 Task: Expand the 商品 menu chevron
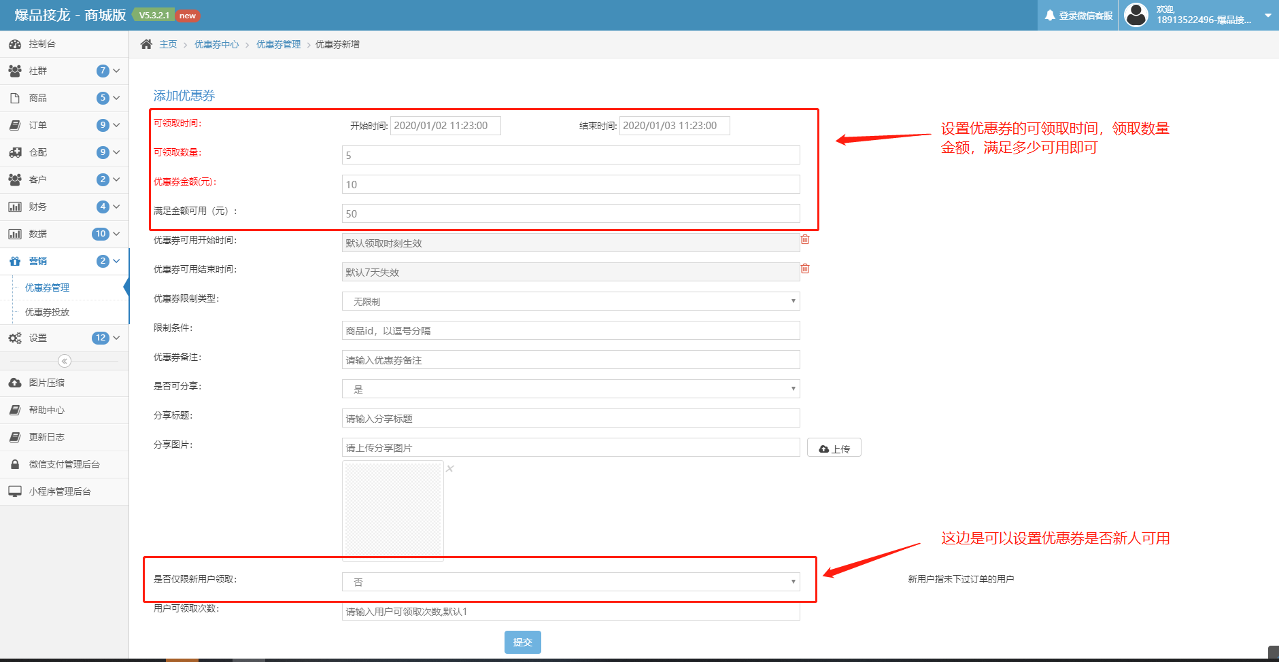(116, 98)
